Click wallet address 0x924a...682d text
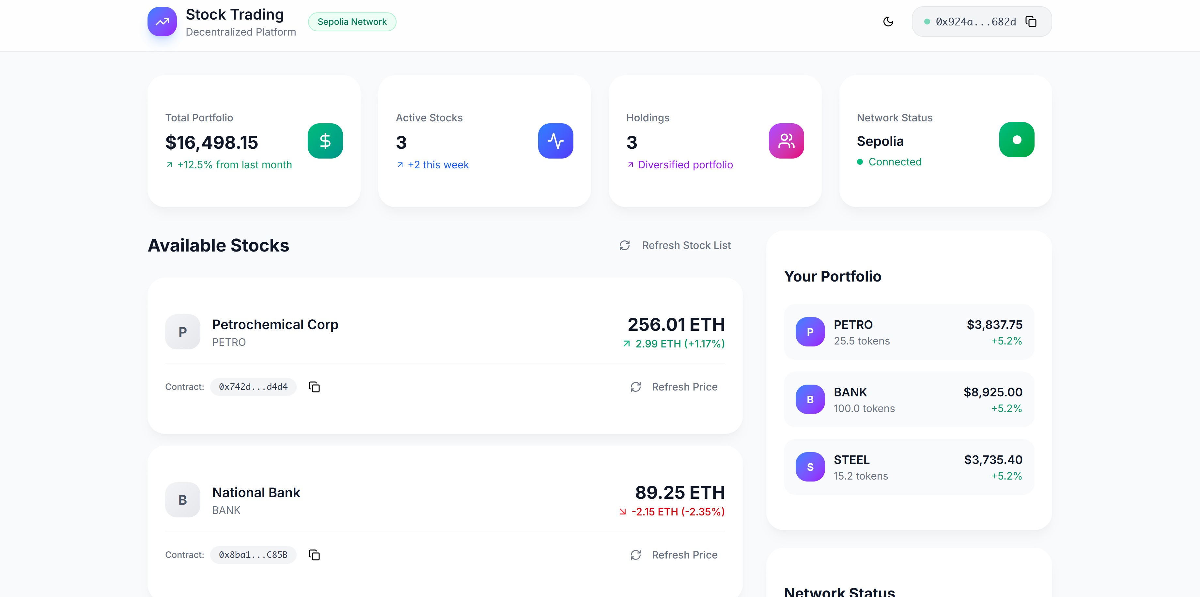 [976, 22]
